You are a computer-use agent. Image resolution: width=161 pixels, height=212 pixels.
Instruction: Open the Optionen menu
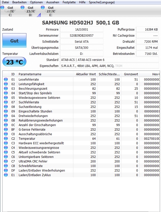[36, 2]
